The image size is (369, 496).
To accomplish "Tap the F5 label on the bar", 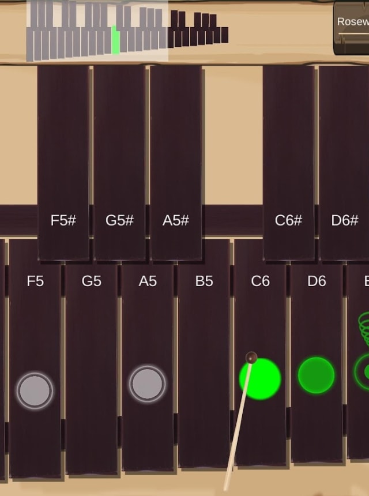I will click(x=35, y=281).
